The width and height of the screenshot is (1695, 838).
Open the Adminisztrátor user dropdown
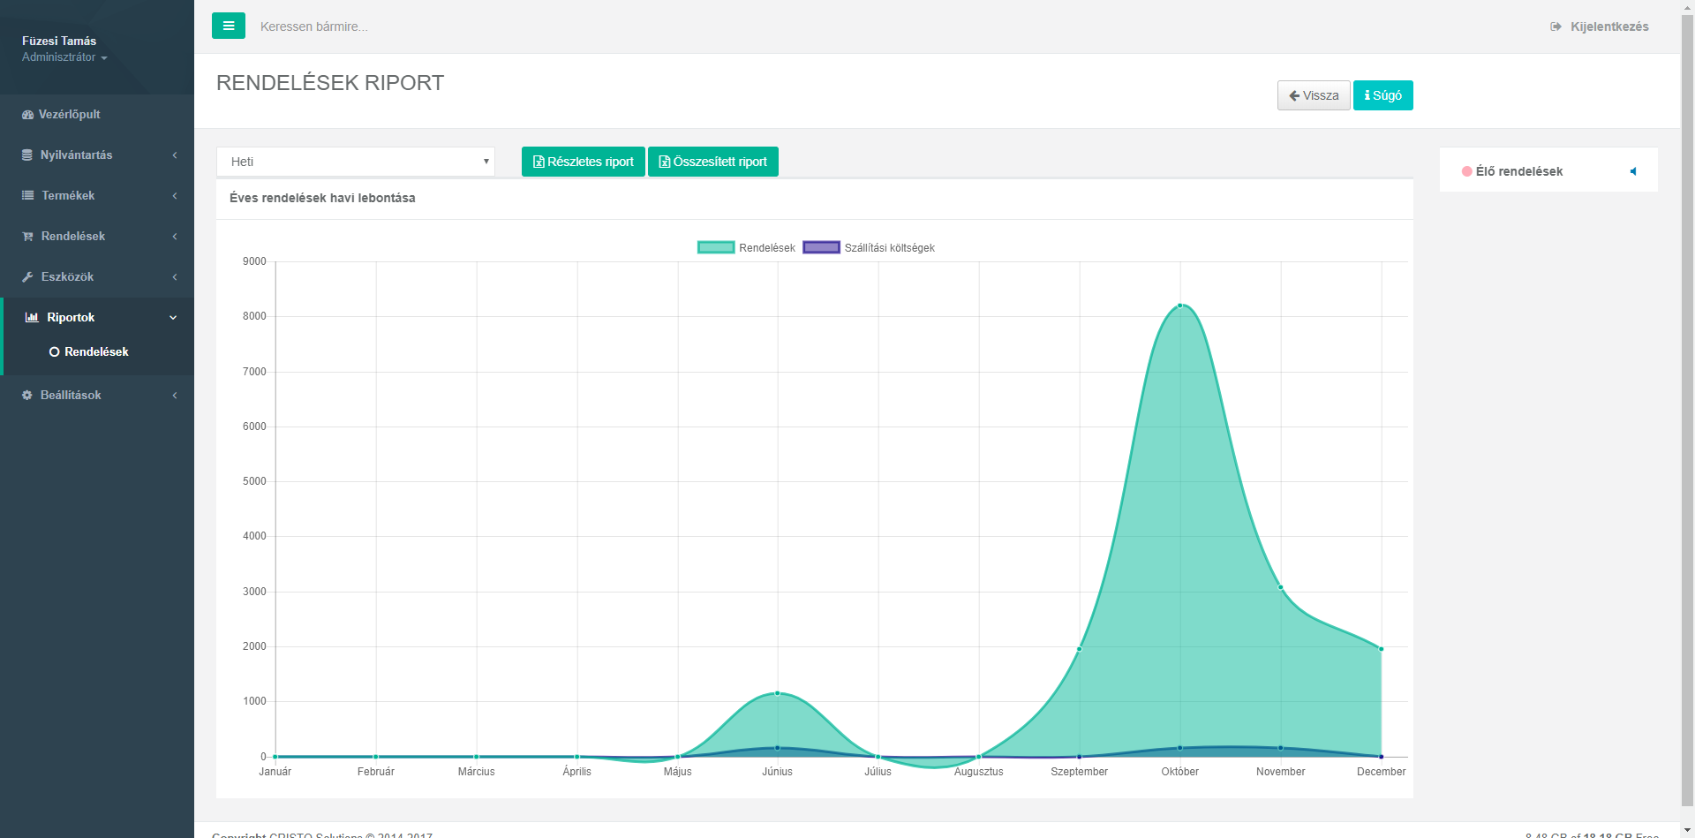64,57
